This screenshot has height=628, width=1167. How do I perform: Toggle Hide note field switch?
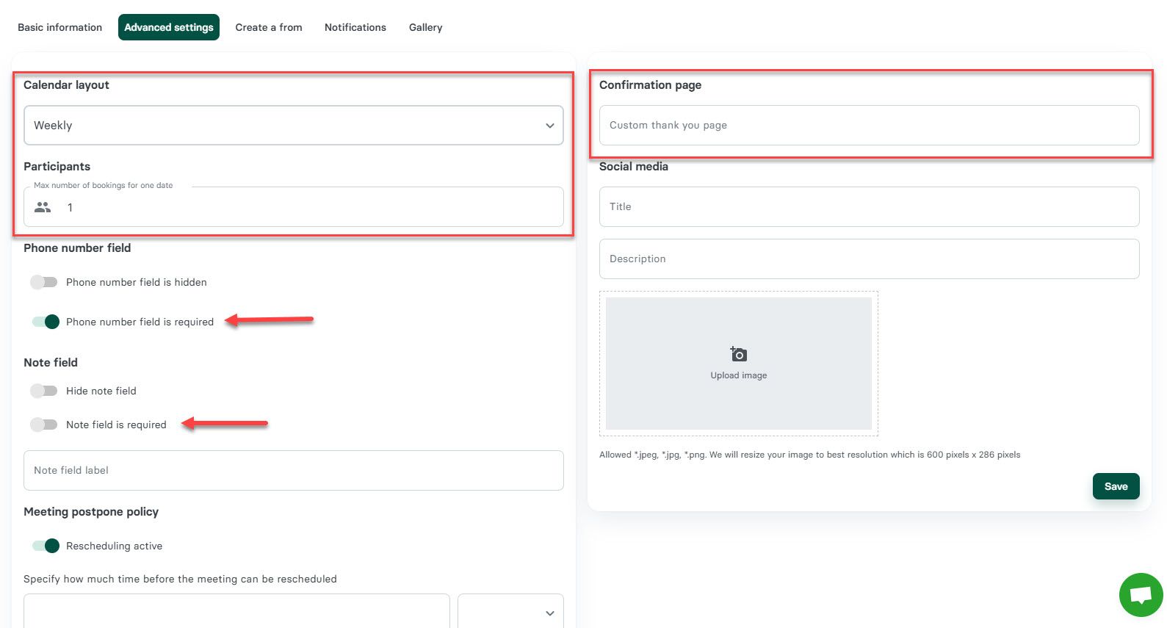[x=44, y=391]
